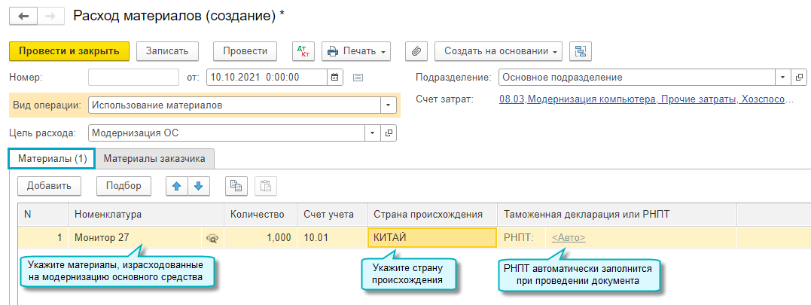Open the Создать на основании menu
811x305 pixels.
pos(498,51)
